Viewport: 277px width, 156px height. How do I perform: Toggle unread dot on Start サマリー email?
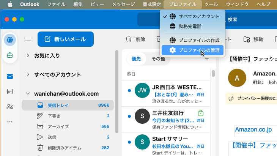tap(129, 142)
